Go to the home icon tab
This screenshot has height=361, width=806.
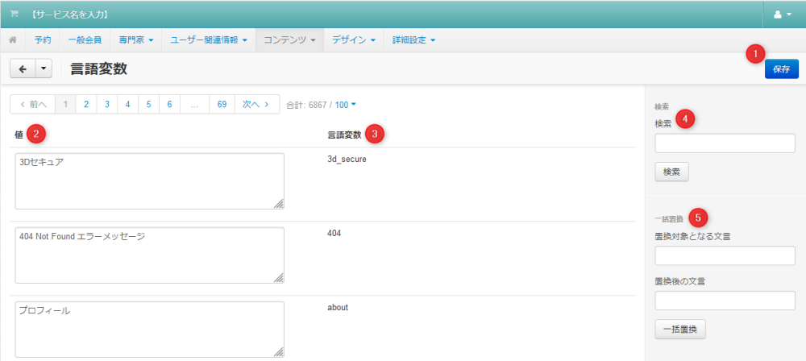13,40
